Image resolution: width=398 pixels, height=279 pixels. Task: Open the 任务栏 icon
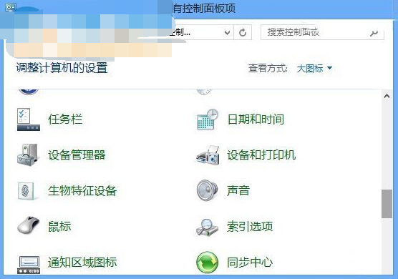click(x=29, y=119)
